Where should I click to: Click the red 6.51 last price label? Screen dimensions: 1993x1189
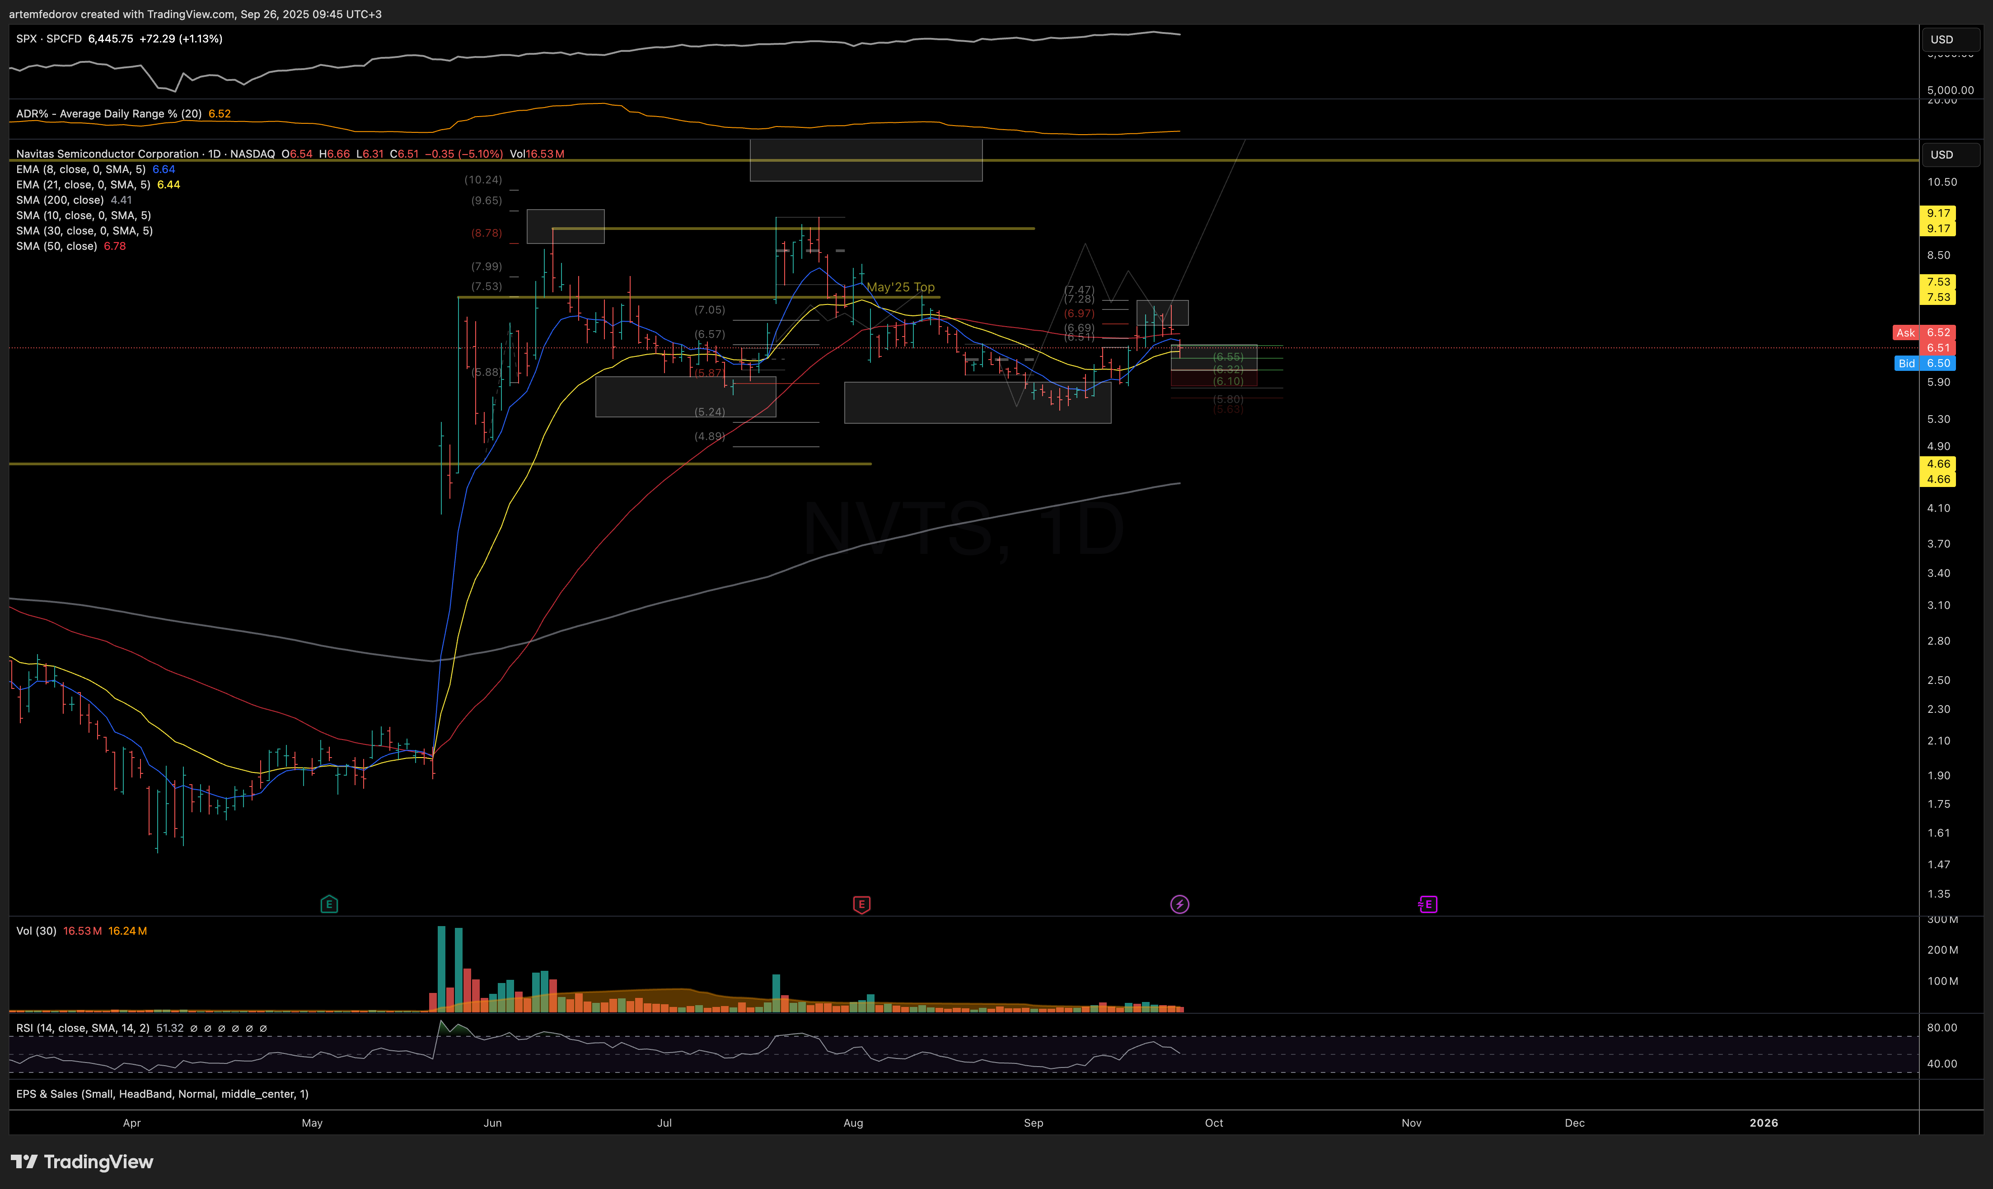point(1938,348)
